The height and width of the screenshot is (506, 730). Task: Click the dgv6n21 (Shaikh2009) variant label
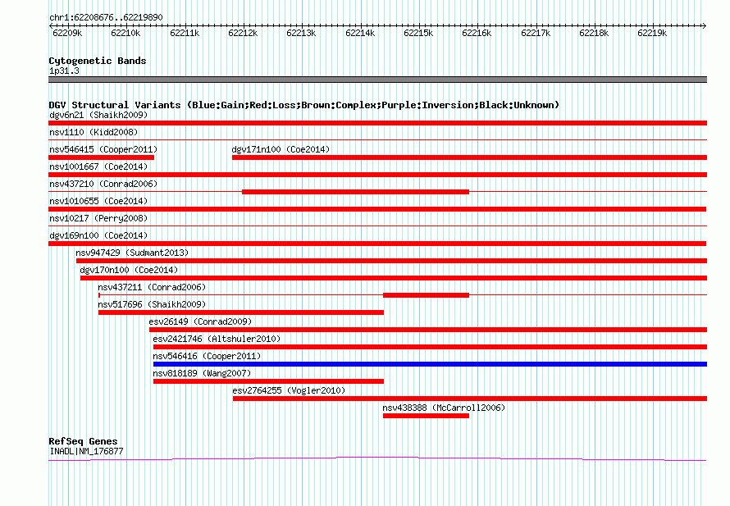98,115
